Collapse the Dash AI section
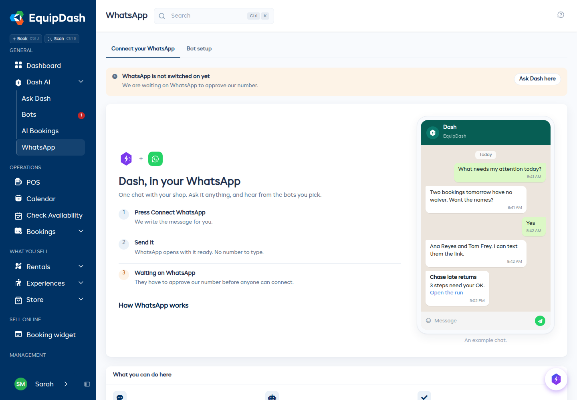 tap(81, 82)
